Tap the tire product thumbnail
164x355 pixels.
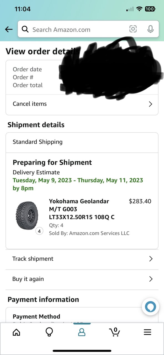[27, 215]
